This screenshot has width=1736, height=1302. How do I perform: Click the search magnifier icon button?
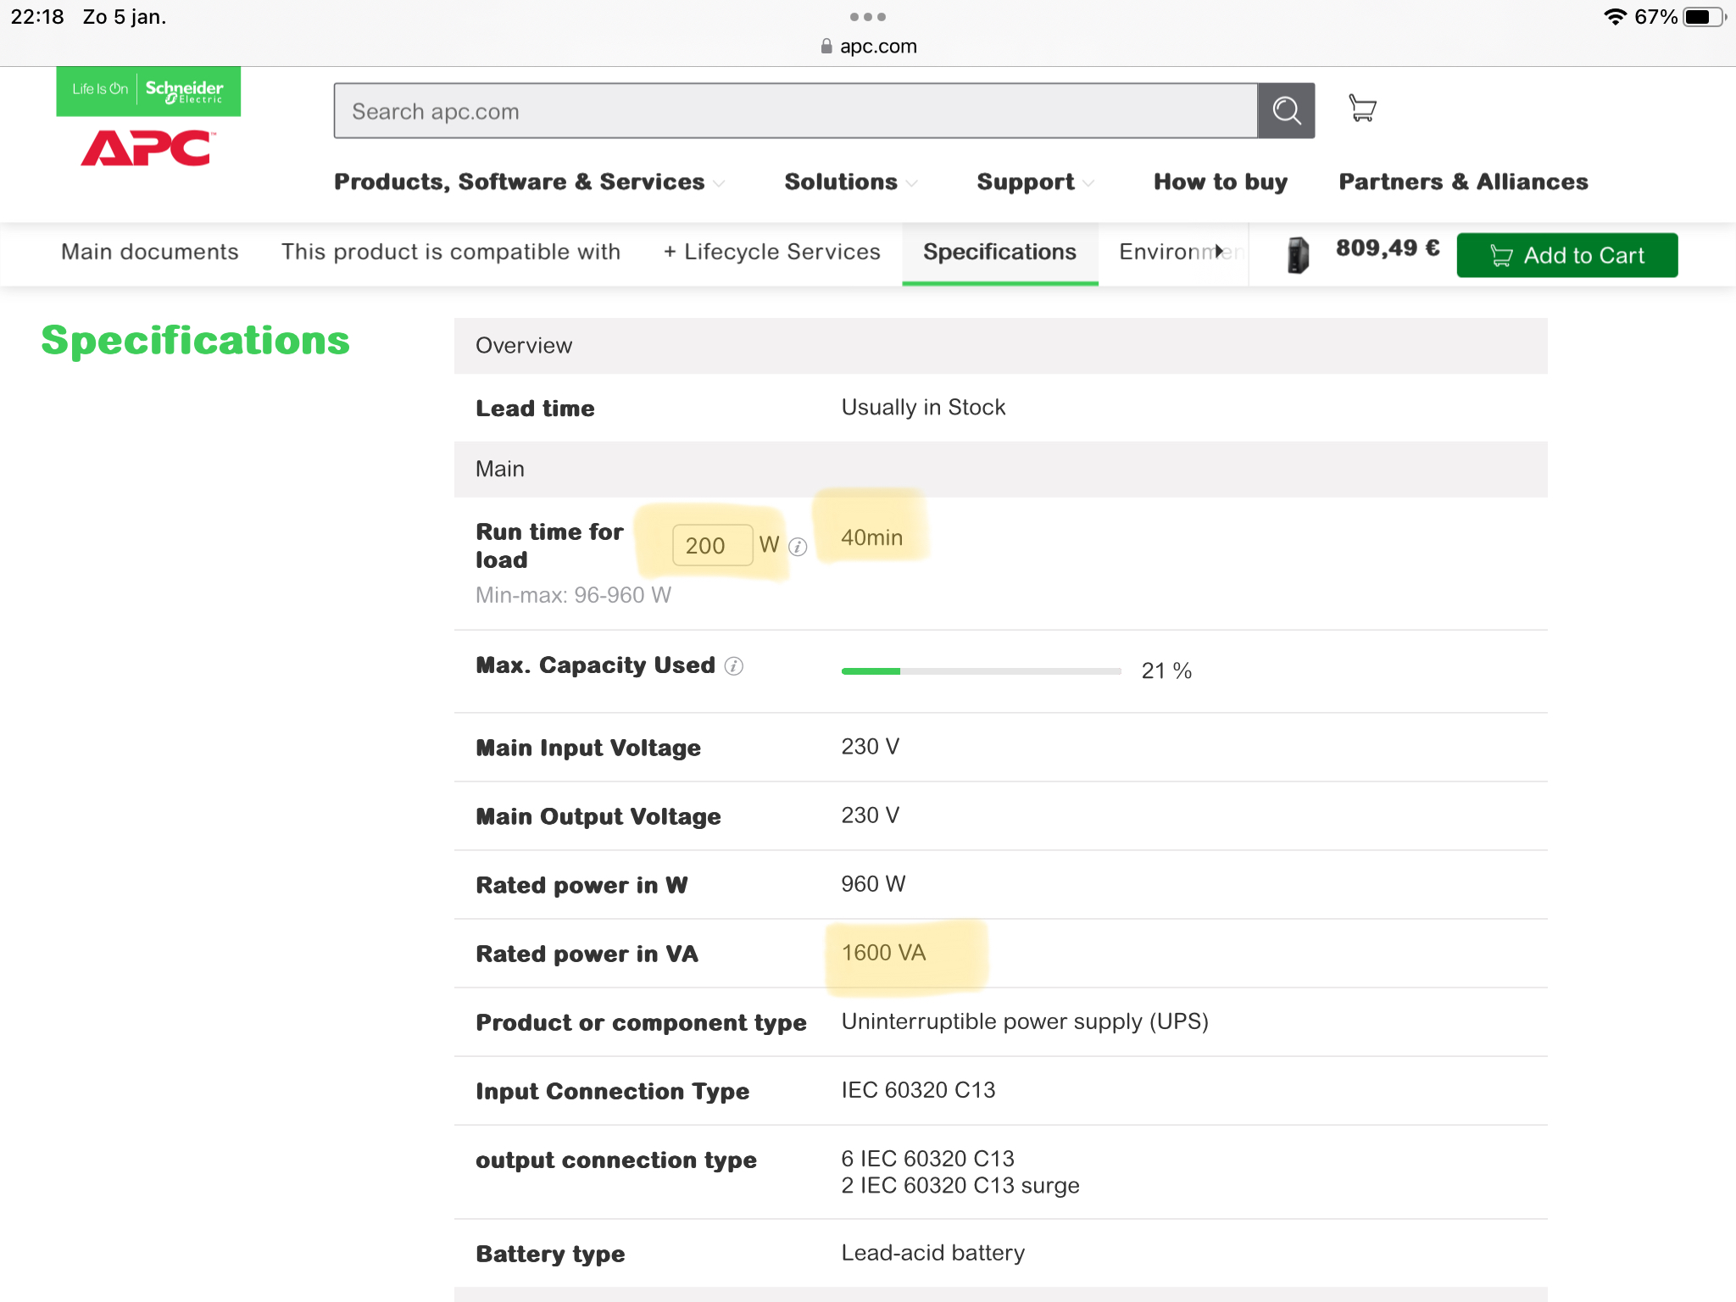pyautogui.click(x=1286, y=111)
